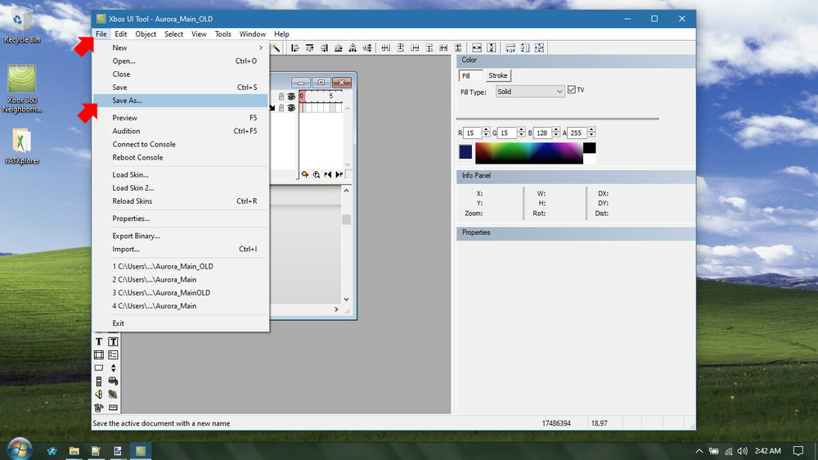Pick a color from the rainbow spectrum

click(529, 154)
